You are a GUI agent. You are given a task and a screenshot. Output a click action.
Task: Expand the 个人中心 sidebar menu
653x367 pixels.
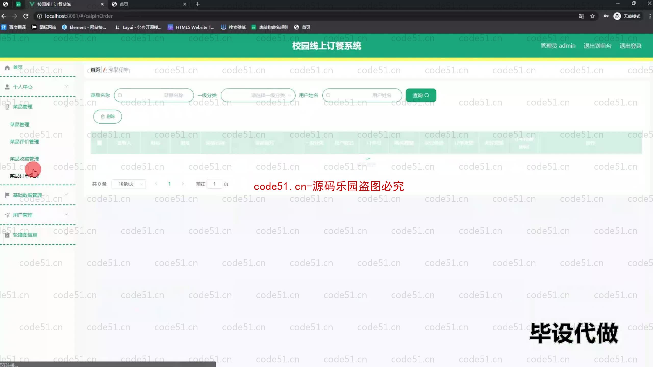[37, 87]
